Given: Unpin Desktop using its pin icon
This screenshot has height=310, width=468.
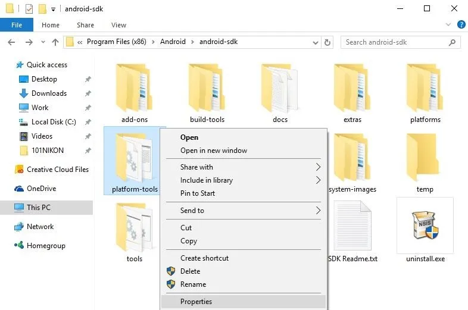Looking at the screenshot, I should (x=88, y=79).
